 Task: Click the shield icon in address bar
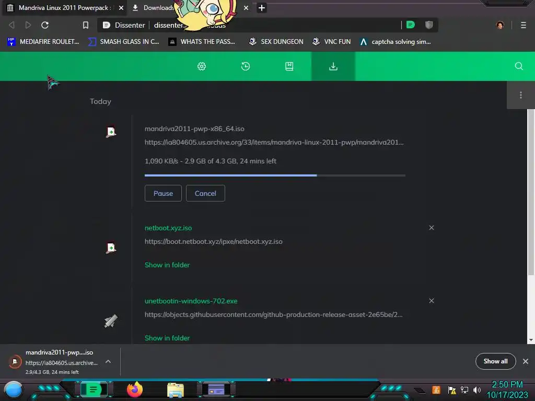[429, 25]
